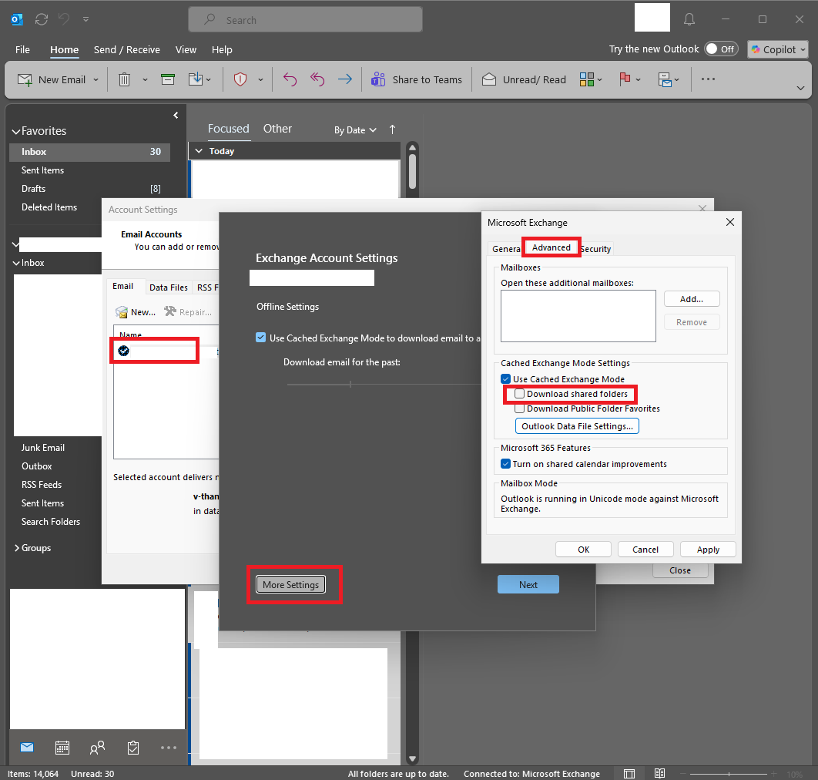Screen dimensions: 818x780
Task: Select the Junk Email folder
Action: [x=43, y=448]
